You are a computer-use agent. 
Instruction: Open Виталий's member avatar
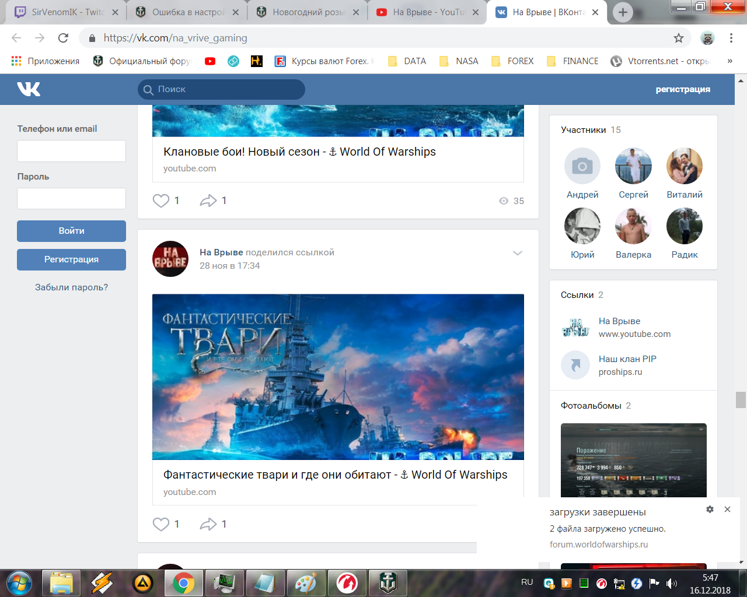tap(685, 166)
